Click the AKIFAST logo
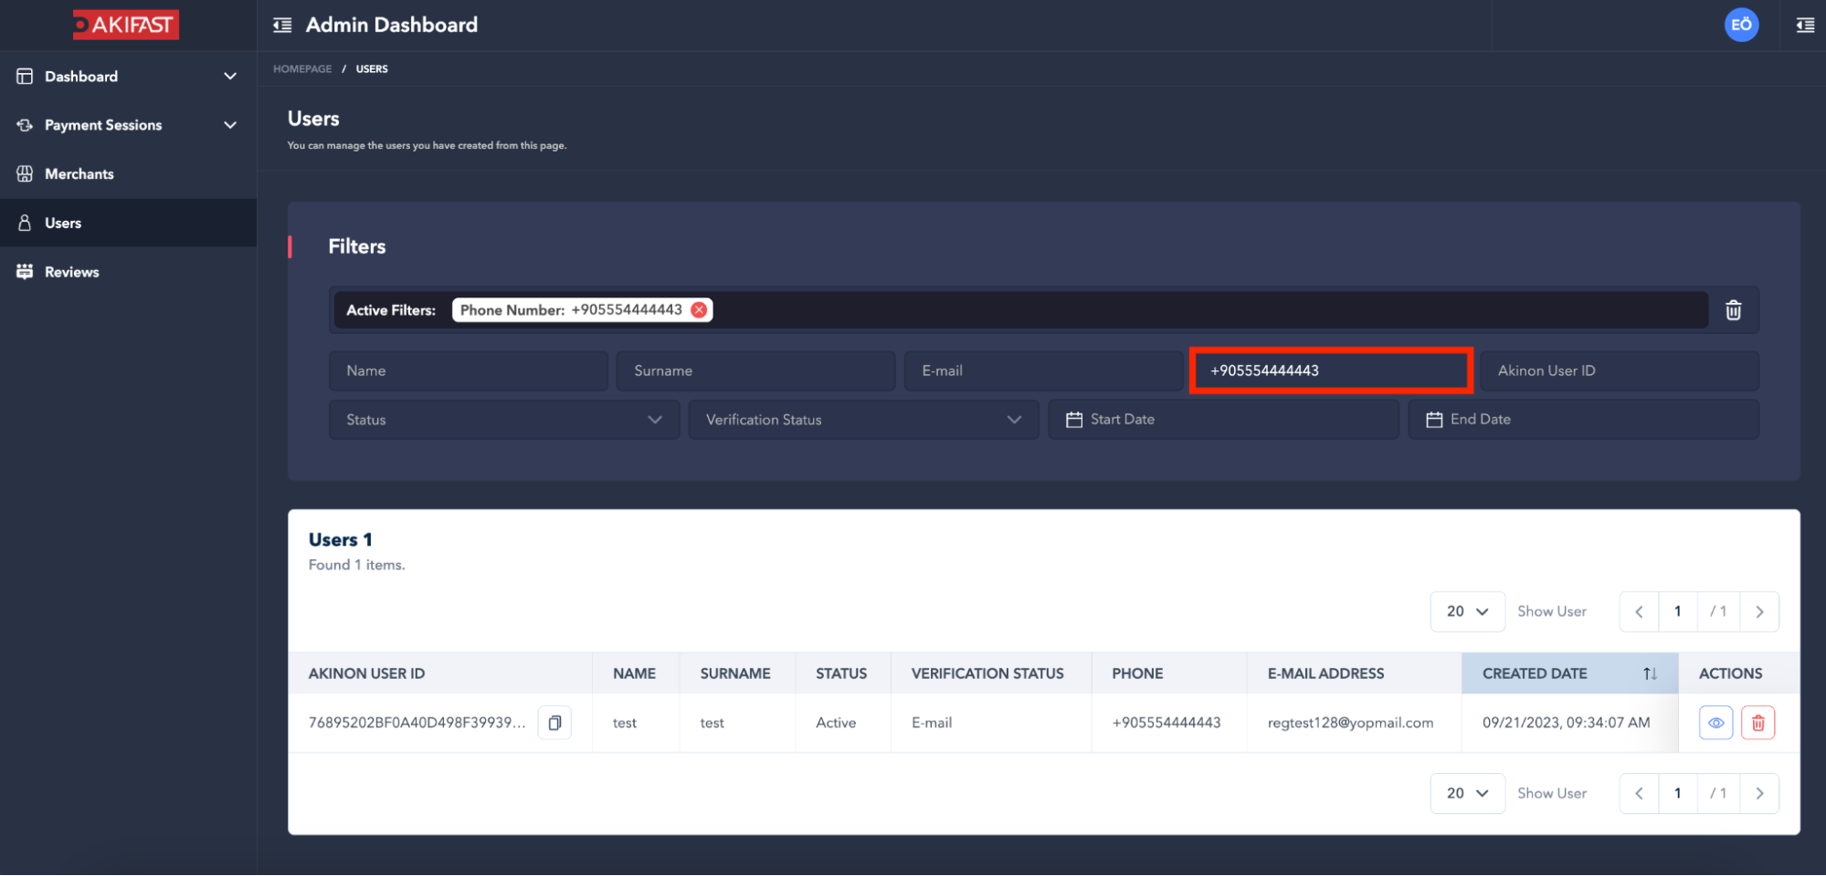 [126, 25]
